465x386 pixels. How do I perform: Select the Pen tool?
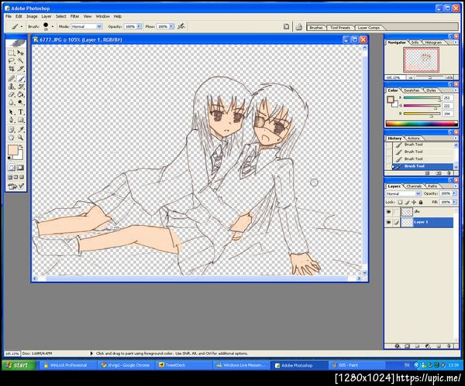(12, 120)
